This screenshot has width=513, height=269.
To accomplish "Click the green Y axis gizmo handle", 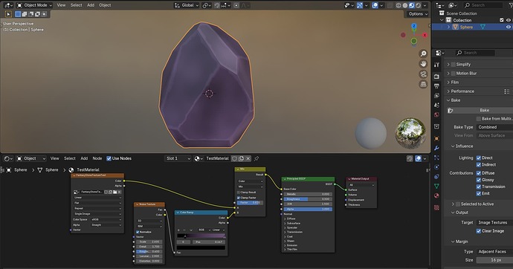I will tap(414, 41).
